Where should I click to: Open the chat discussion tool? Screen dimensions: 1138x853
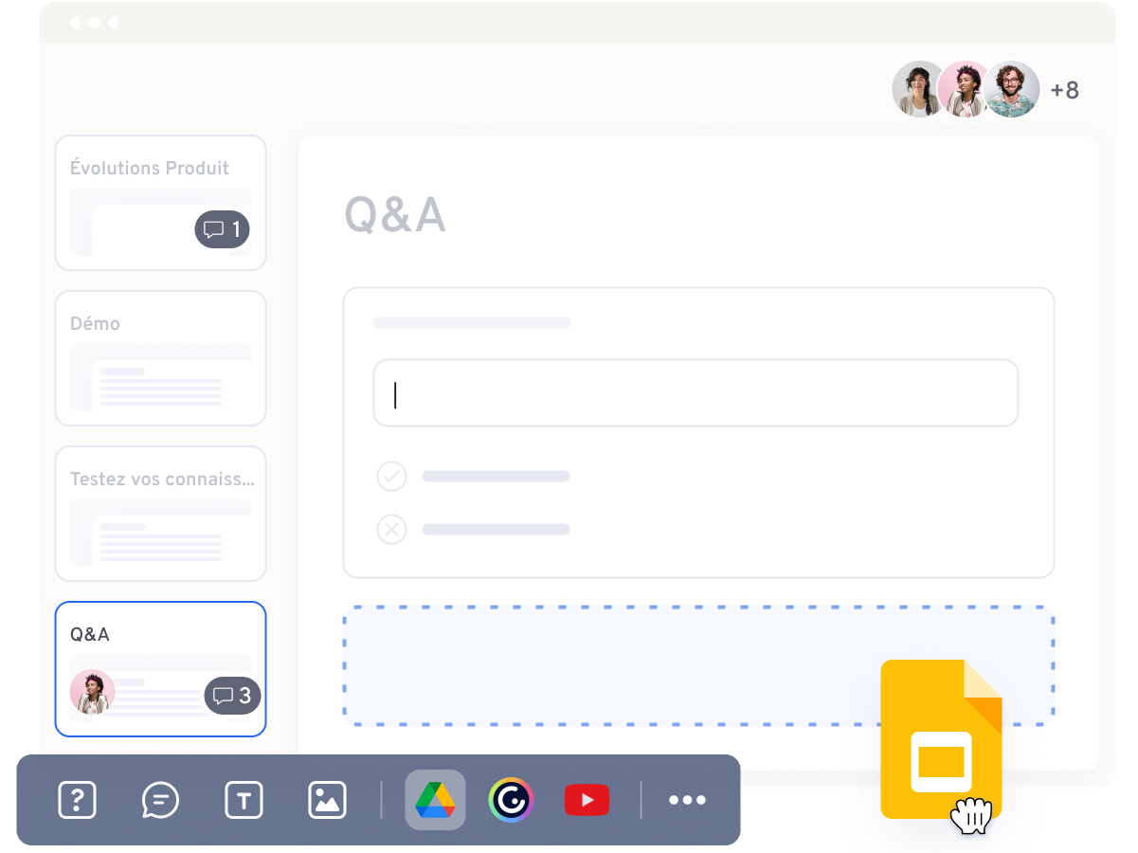(159, 800)
